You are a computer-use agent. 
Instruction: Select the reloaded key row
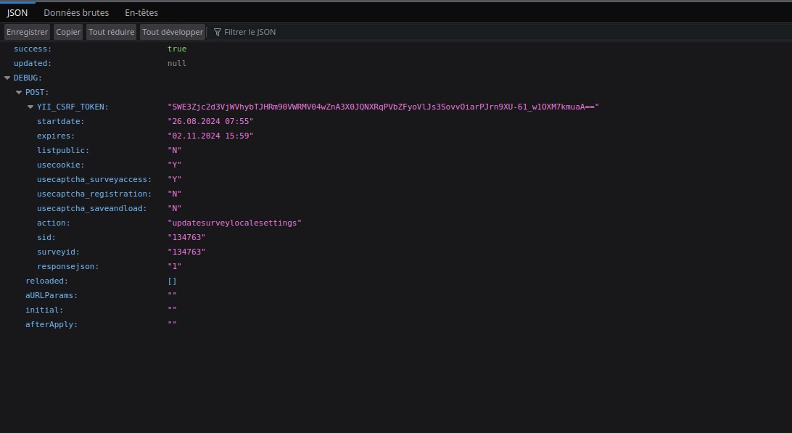[x=46, y=281]
